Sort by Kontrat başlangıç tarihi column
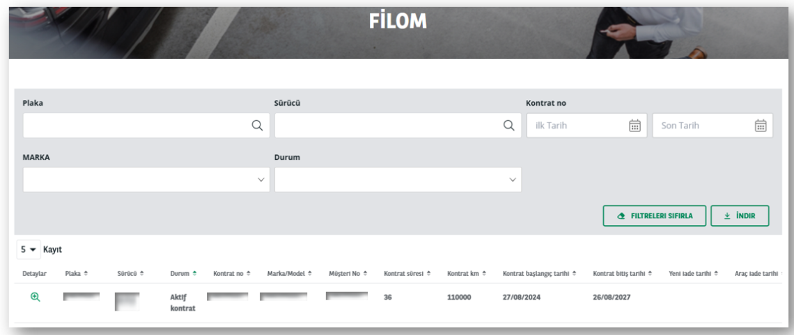Viewport: 794px width, 335px height. (x=539, y=273)
